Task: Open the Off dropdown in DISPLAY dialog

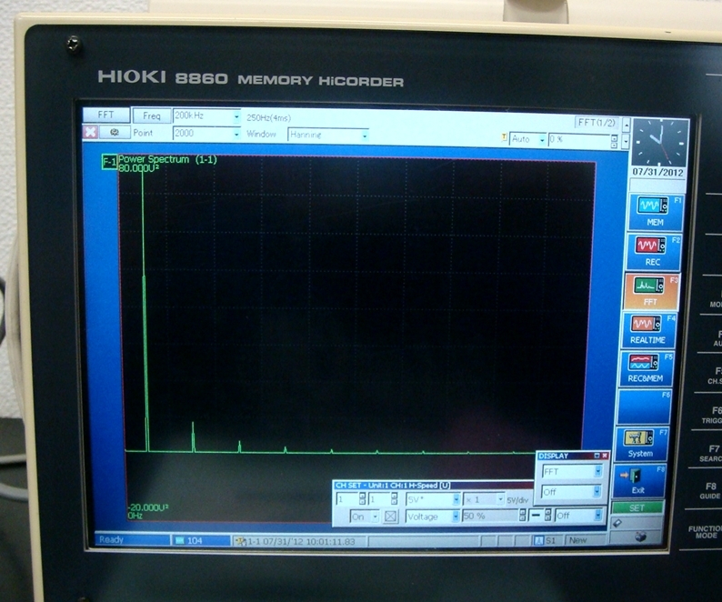Action: coord(597,491)
